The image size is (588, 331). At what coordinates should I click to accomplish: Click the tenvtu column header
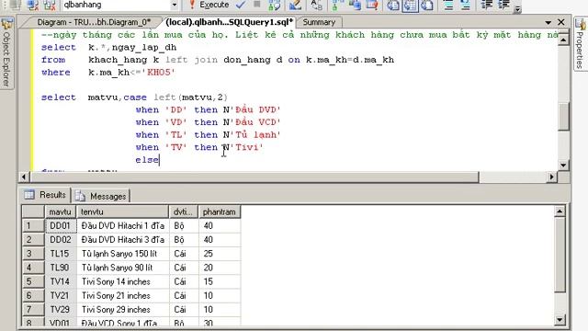[x=122, y=212]
